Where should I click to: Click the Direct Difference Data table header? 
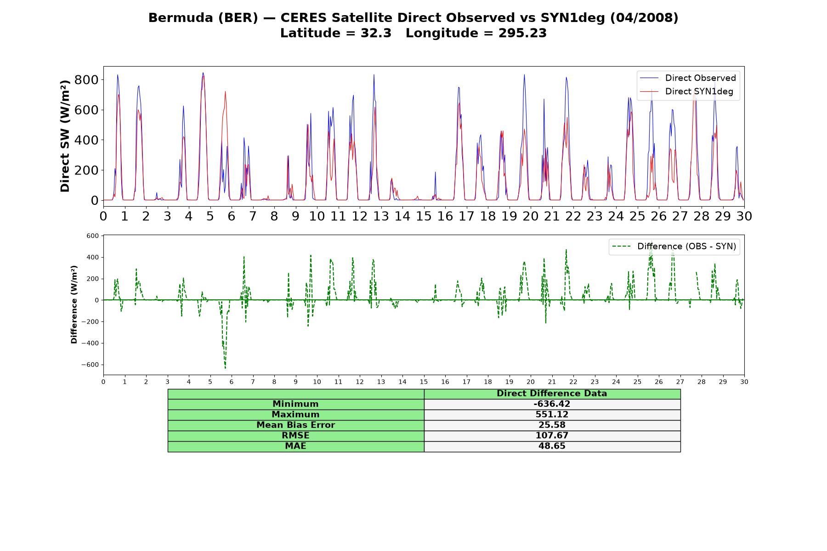click(552, 394)
